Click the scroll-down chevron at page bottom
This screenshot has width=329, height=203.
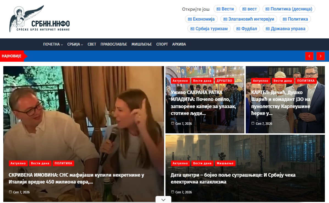pyautogui.click(x=163, y=200)
